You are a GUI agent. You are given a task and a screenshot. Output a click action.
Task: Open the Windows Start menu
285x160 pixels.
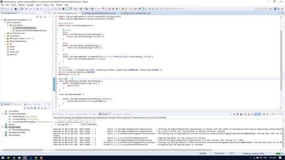pyautogui.click(x=3, y=158)
